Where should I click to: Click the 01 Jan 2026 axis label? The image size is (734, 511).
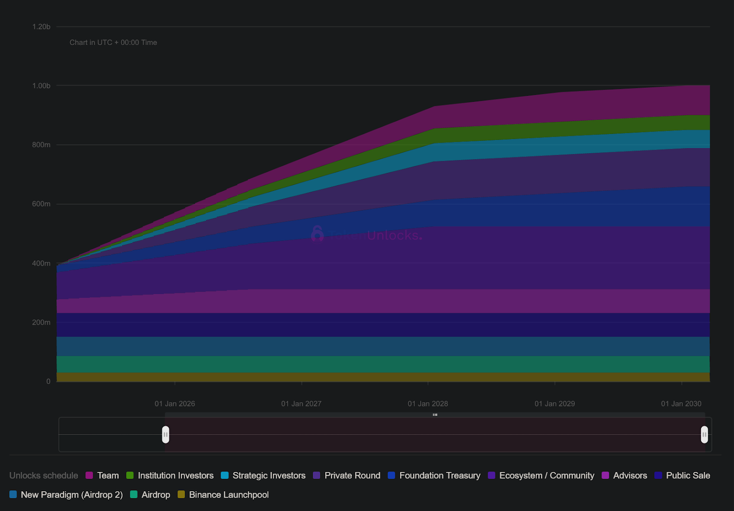pyautogui.click(x=175, y=404)
